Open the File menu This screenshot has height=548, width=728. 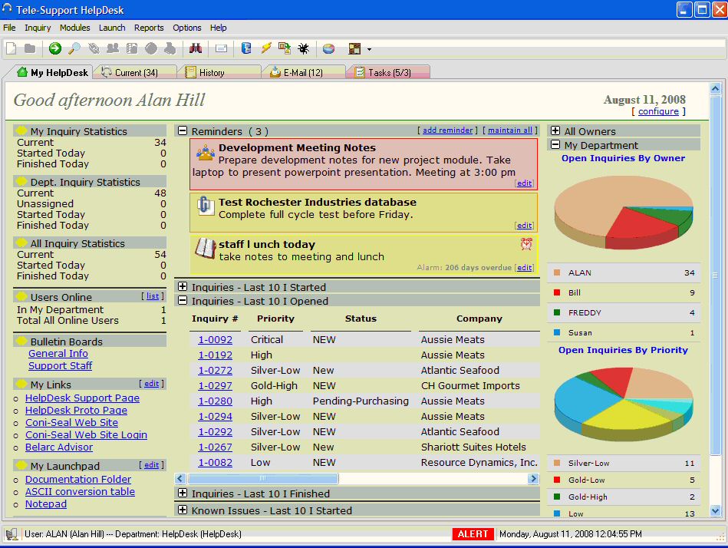pos(9,28)
